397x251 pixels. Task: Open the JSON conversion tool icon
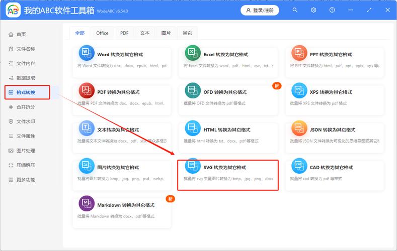click(x=299, y=128)
